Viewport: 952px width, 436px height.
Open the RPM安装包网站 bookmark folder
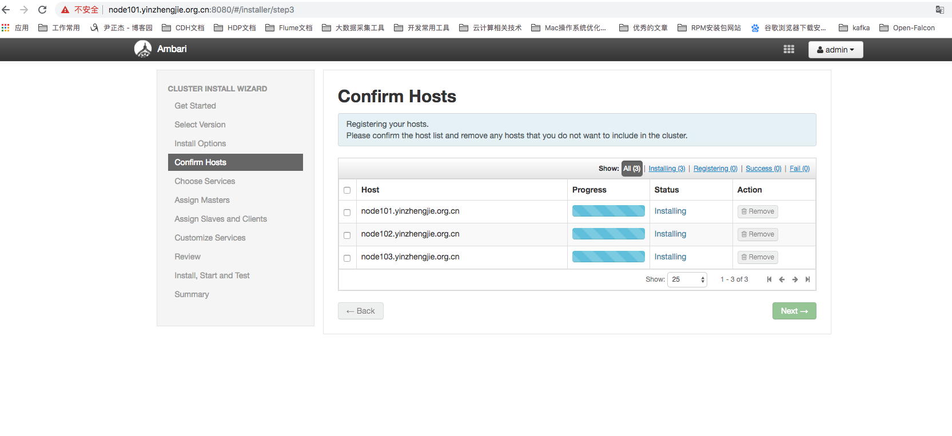click(x=709, y=27)
